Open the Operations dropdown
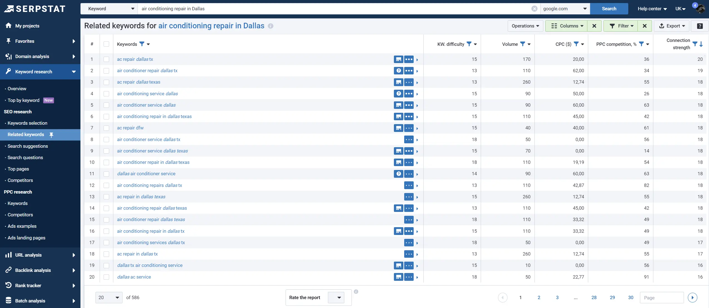 point(525,26)
